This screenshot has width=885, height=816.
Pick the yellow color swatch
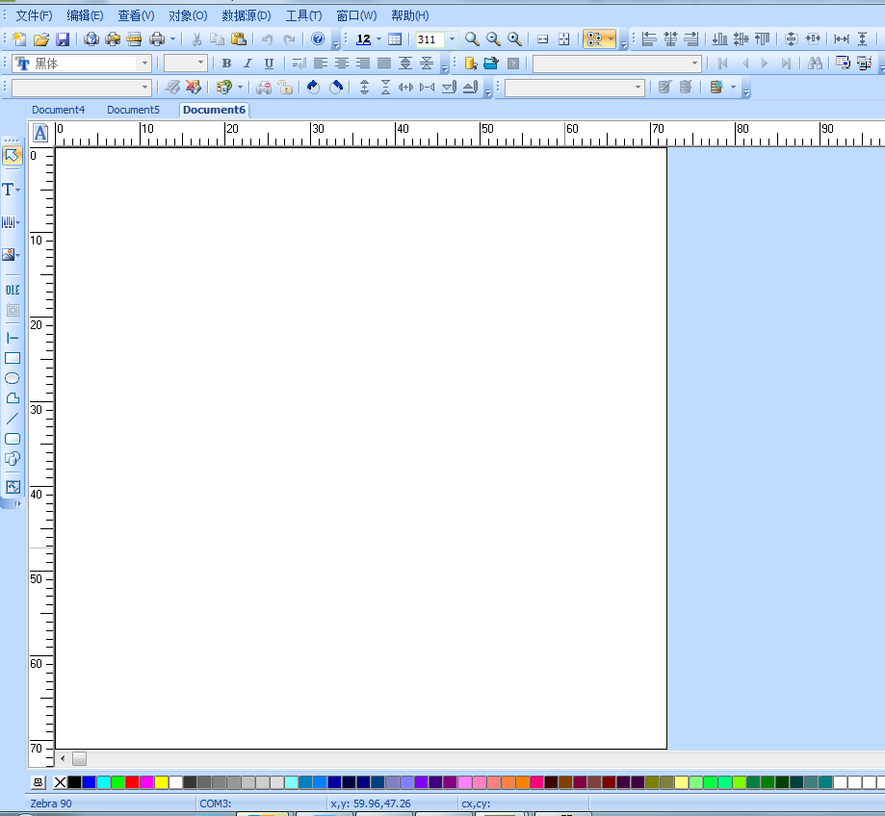coord(161,782)
